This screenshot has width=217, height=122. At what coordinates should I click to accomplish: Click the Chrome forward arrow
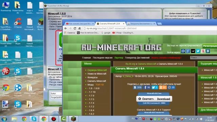click(70, 28)
